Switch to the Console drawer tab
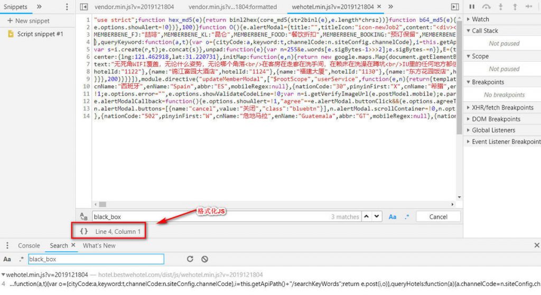Viewport: 541px width, 295px height. tap(29, 245)
